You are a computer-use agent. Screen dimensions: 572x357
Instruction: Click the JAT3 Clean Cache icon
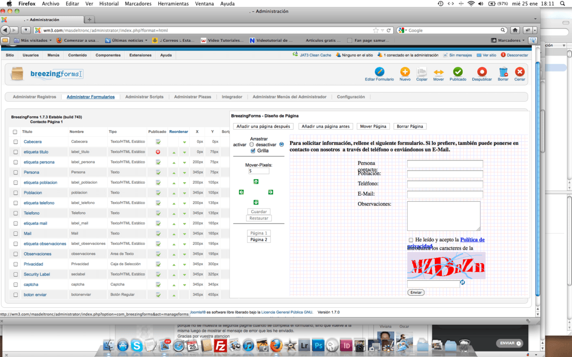295,54
